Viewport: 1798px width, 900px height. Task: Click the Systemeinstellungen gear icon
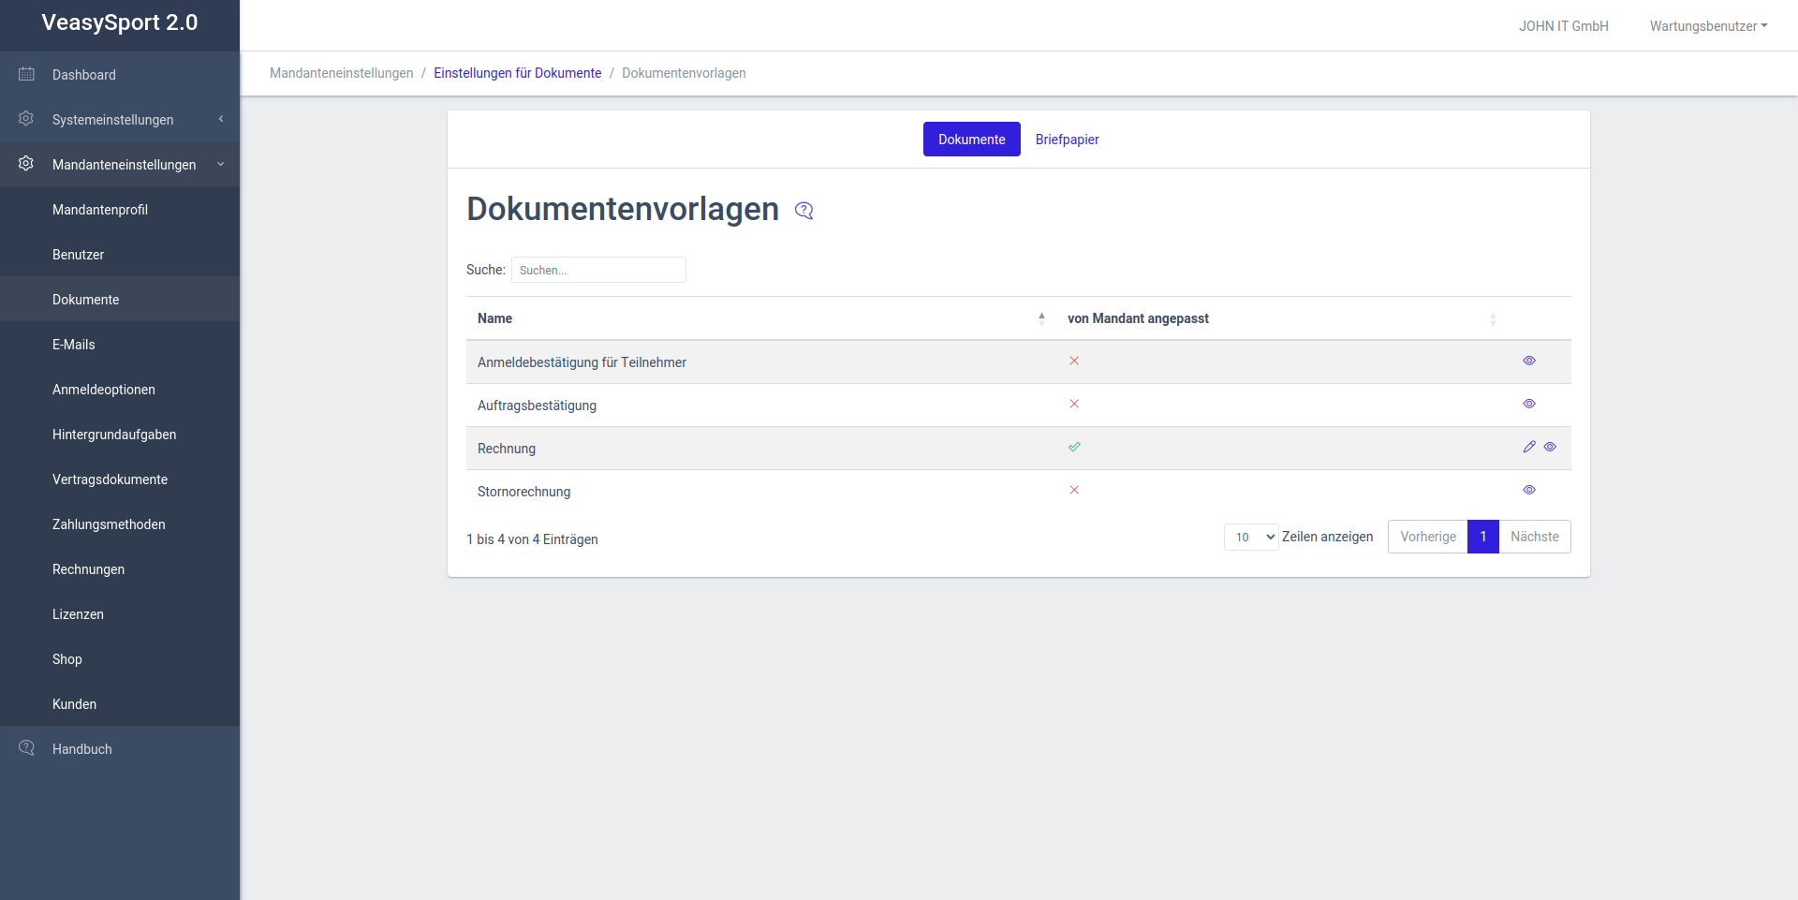pos(26,119)
